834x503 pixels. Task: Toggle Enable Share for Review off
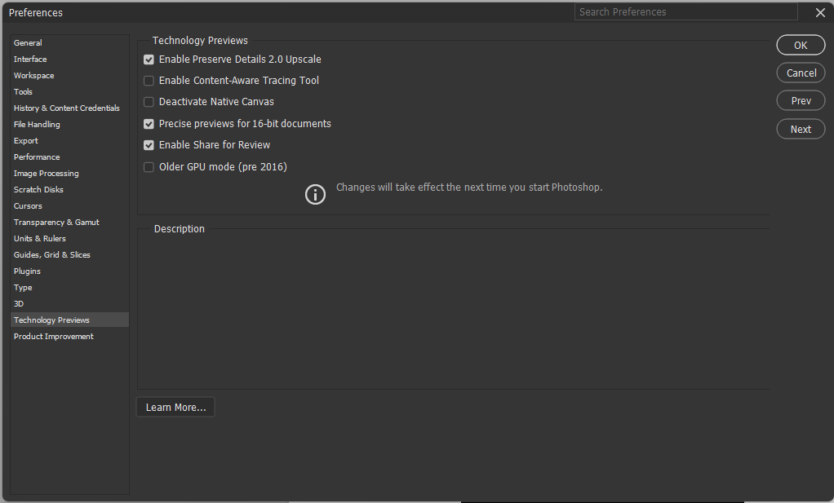pyautogui.click(x=149, y=144)
